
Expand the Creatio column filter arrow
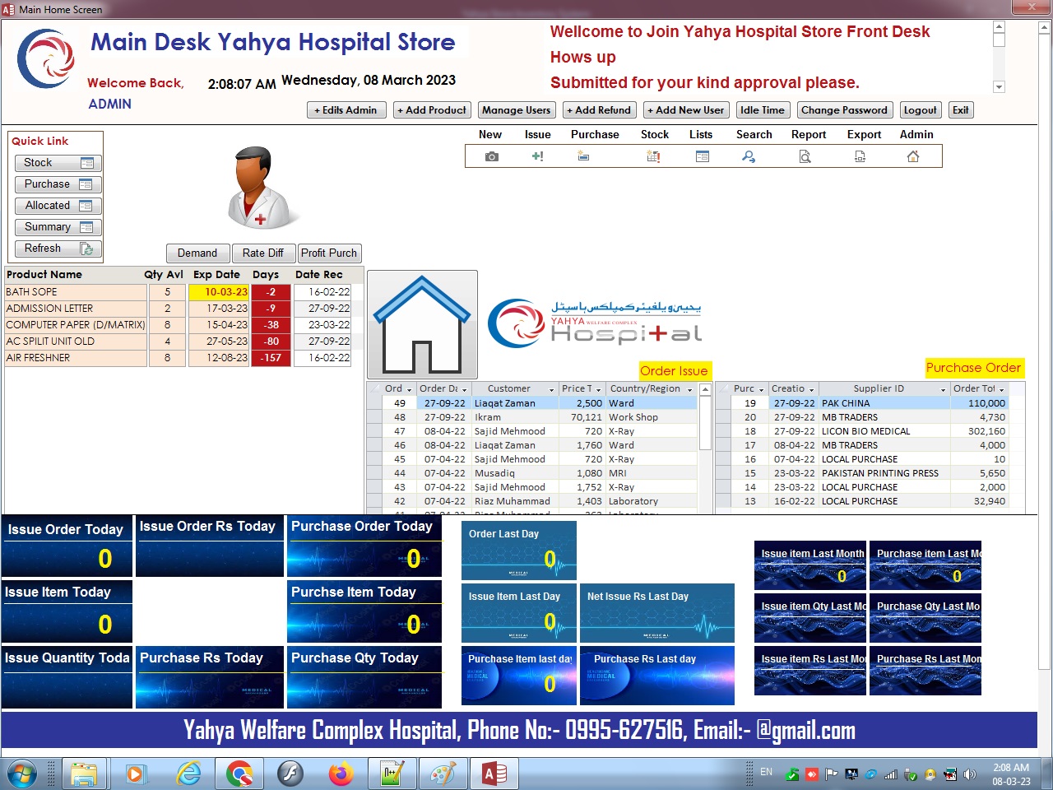click(x=812, y=389)
